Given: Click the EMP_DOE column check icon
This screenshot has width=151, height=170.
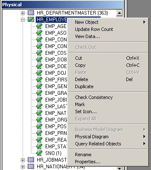Looking at the screenshot, I should [x=39, y=66].
